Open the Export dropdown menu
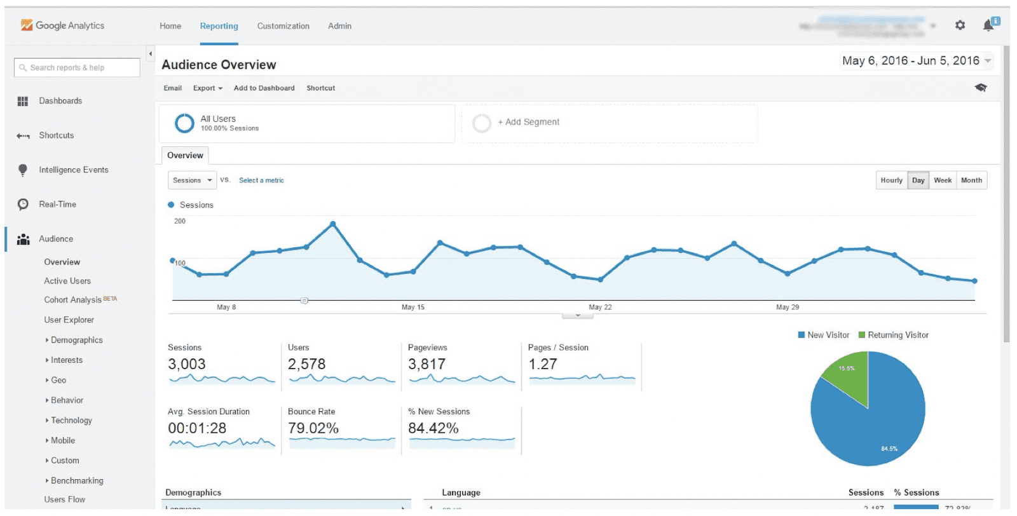Viewport: 1017px width, 516px height. 208,88
